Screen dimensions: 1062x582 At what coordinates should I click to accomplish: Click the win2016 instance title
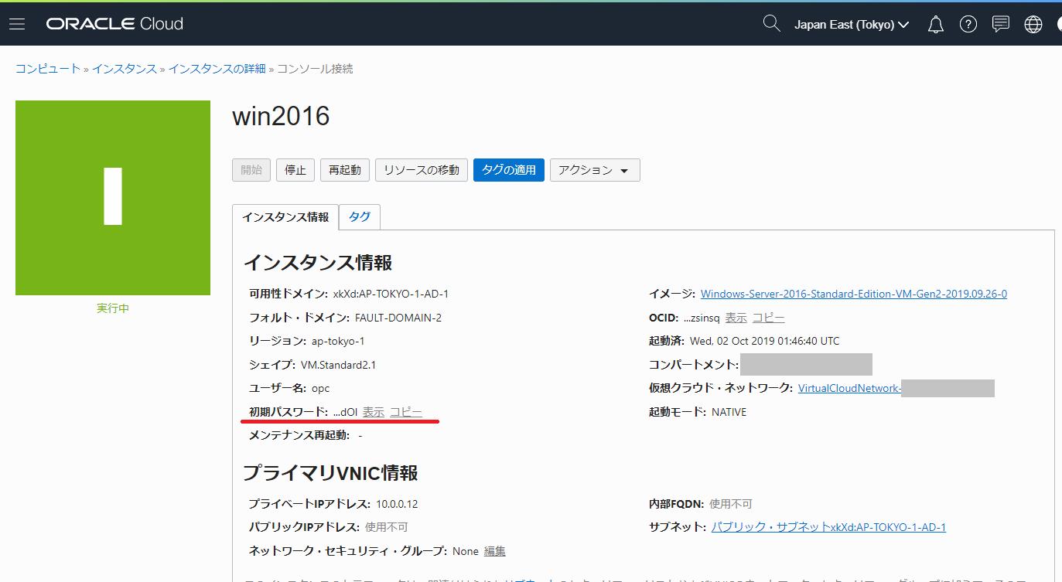click(281, 117)
